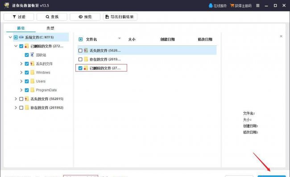Click the Windows folder icon
This screenshot has width=290, height=177.
[x=33, y=72]
